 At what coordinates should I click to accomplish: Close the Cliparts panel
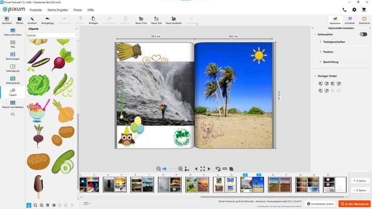click(76, 29)
